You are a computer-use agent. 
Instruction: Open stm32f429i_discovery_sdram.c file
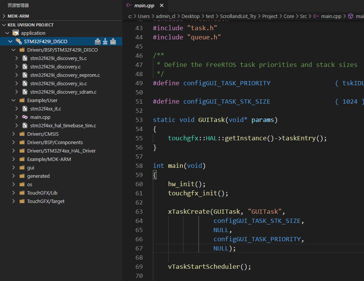[x=63, y=92]
